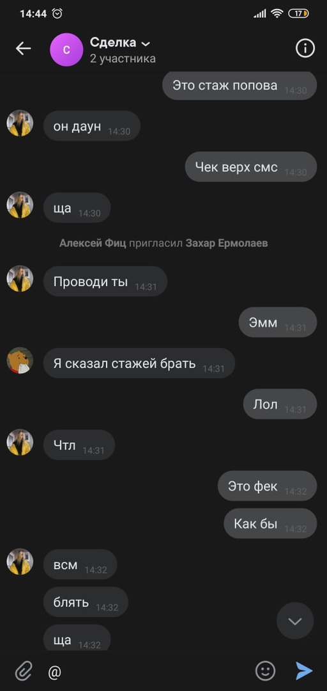Image resolution: width=327 pixels, height=691 pixels.
Task: Open the emoji smiley picker
Action: coord(266,671)
